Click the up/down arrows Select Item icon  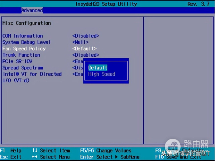tap(35, 151)
